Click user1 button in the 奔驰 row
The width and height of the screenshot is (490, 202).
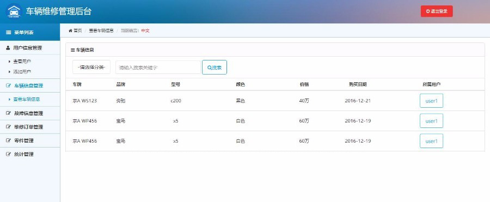click(431, 101)
